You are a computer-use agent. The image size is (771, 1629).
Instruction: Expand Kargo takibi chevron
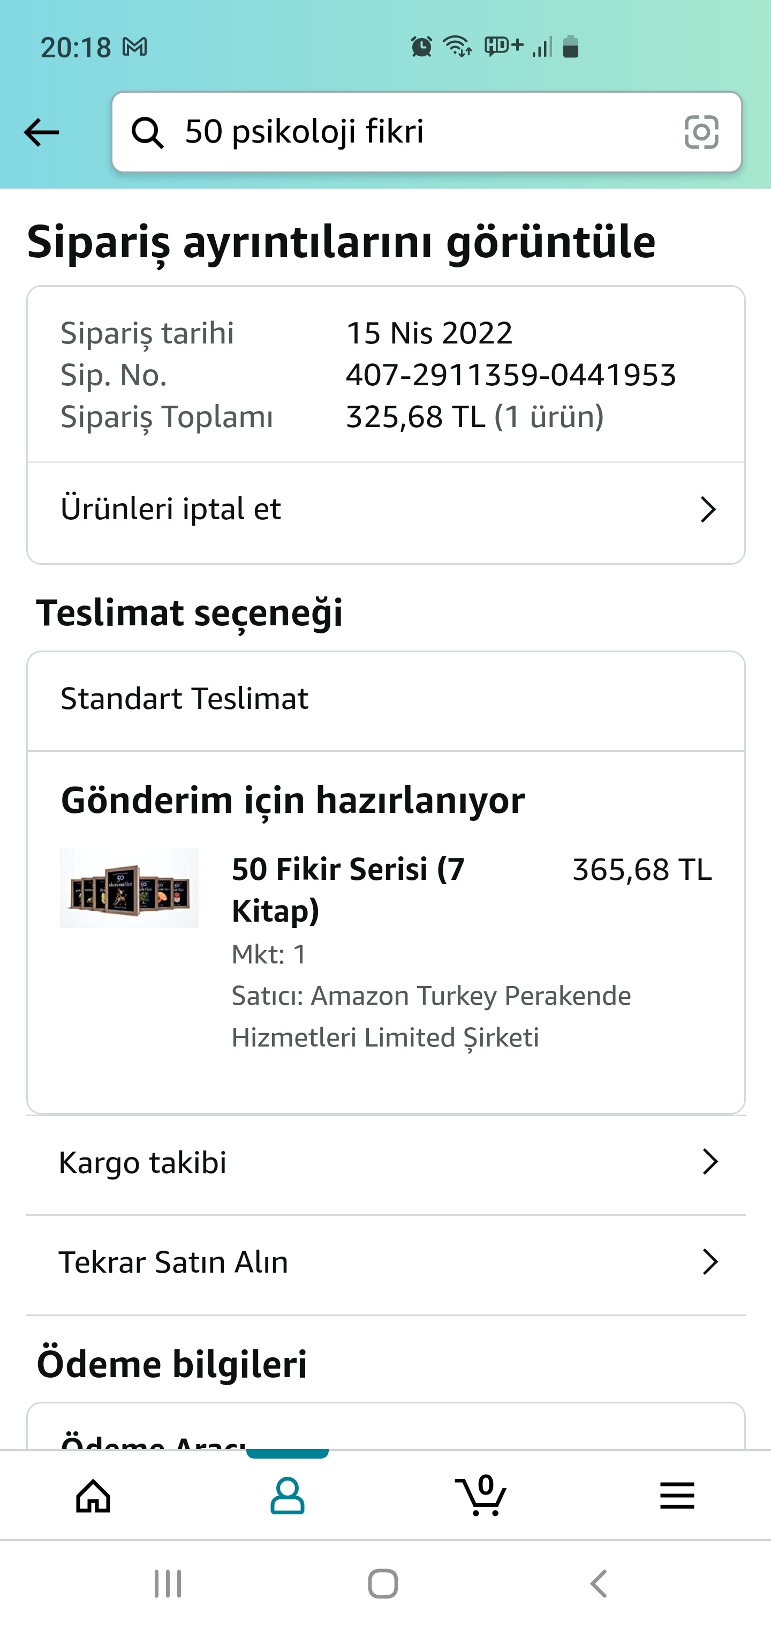tap(710, 1162)
